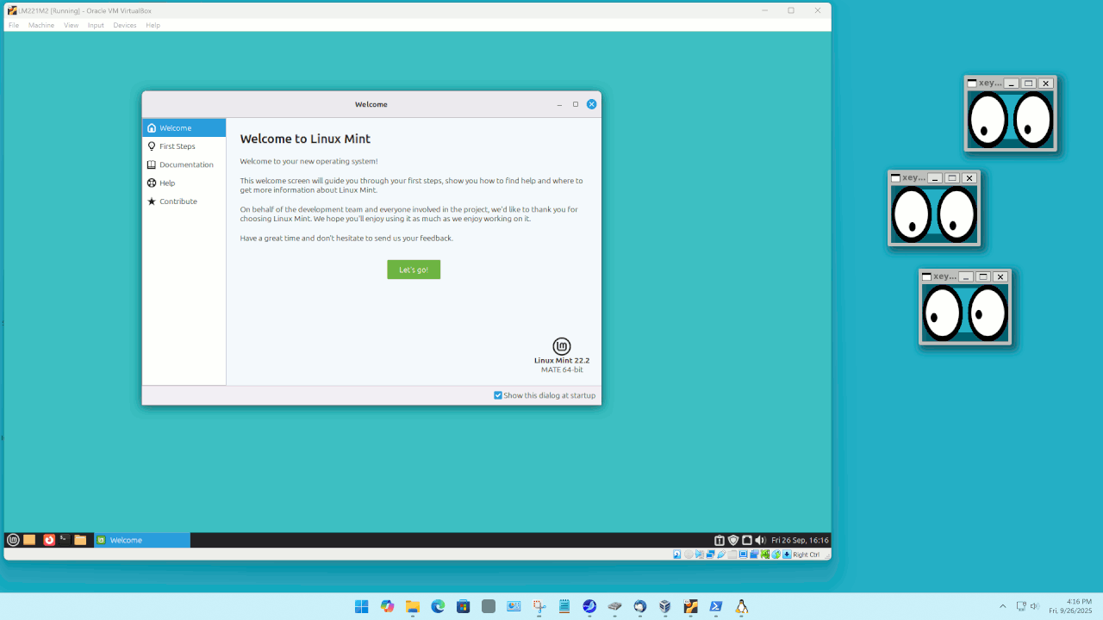Open the terminal launcher in Mint panel
The height and width of the screenshot is (620, 1103).
(x=64, y=540)
